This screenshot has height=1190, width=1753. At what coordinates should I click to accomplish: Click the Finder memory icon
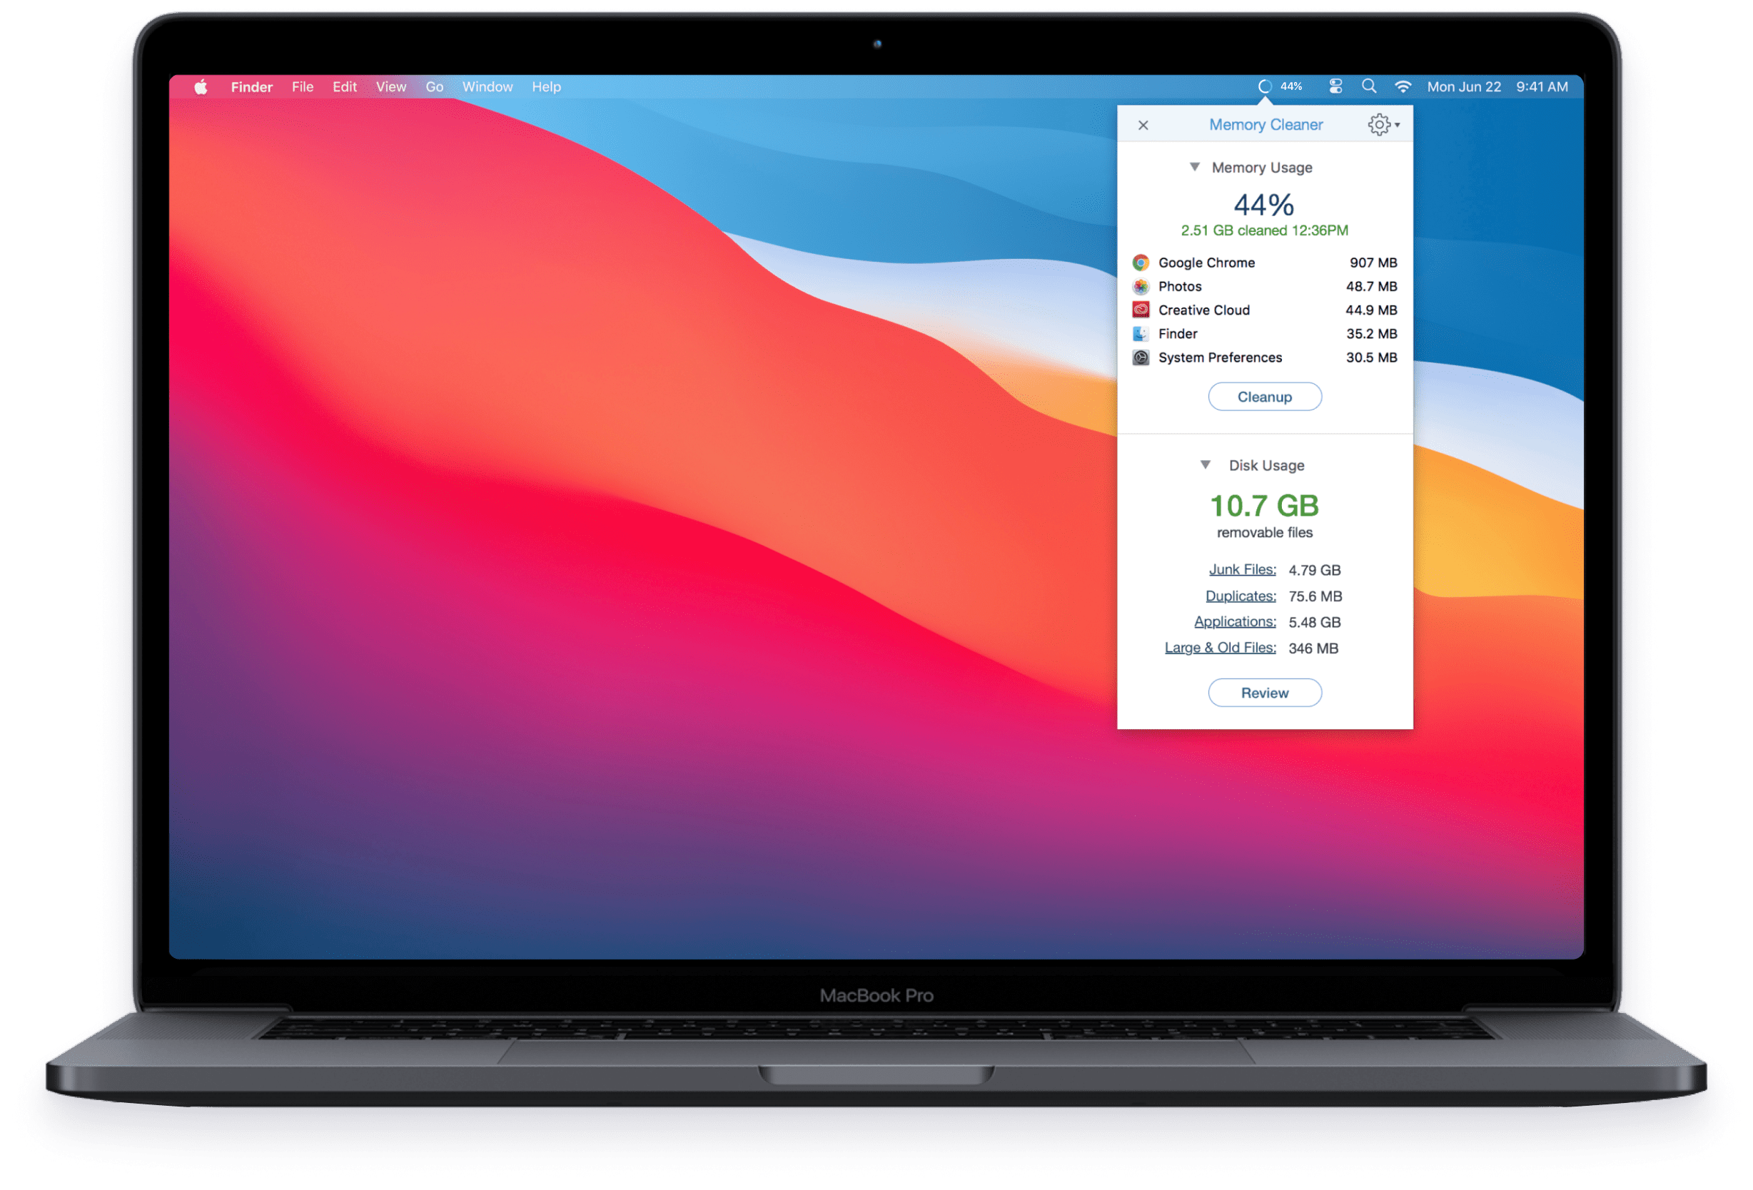(1138, 332)
